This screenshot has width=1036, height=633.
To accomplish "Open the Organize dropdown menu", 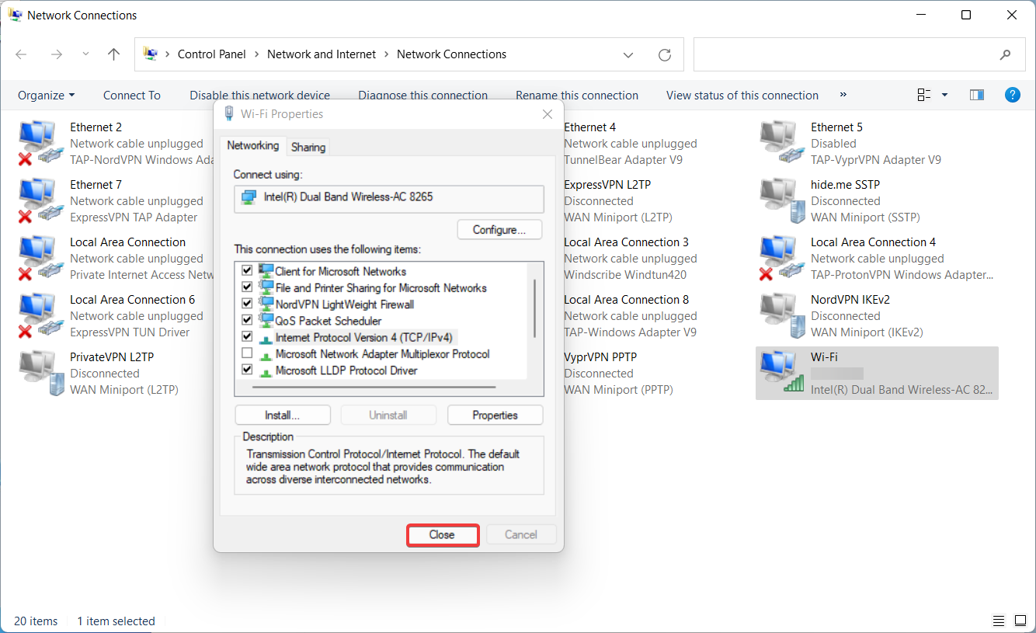I will pyautogui.click(x=47, y=96).
